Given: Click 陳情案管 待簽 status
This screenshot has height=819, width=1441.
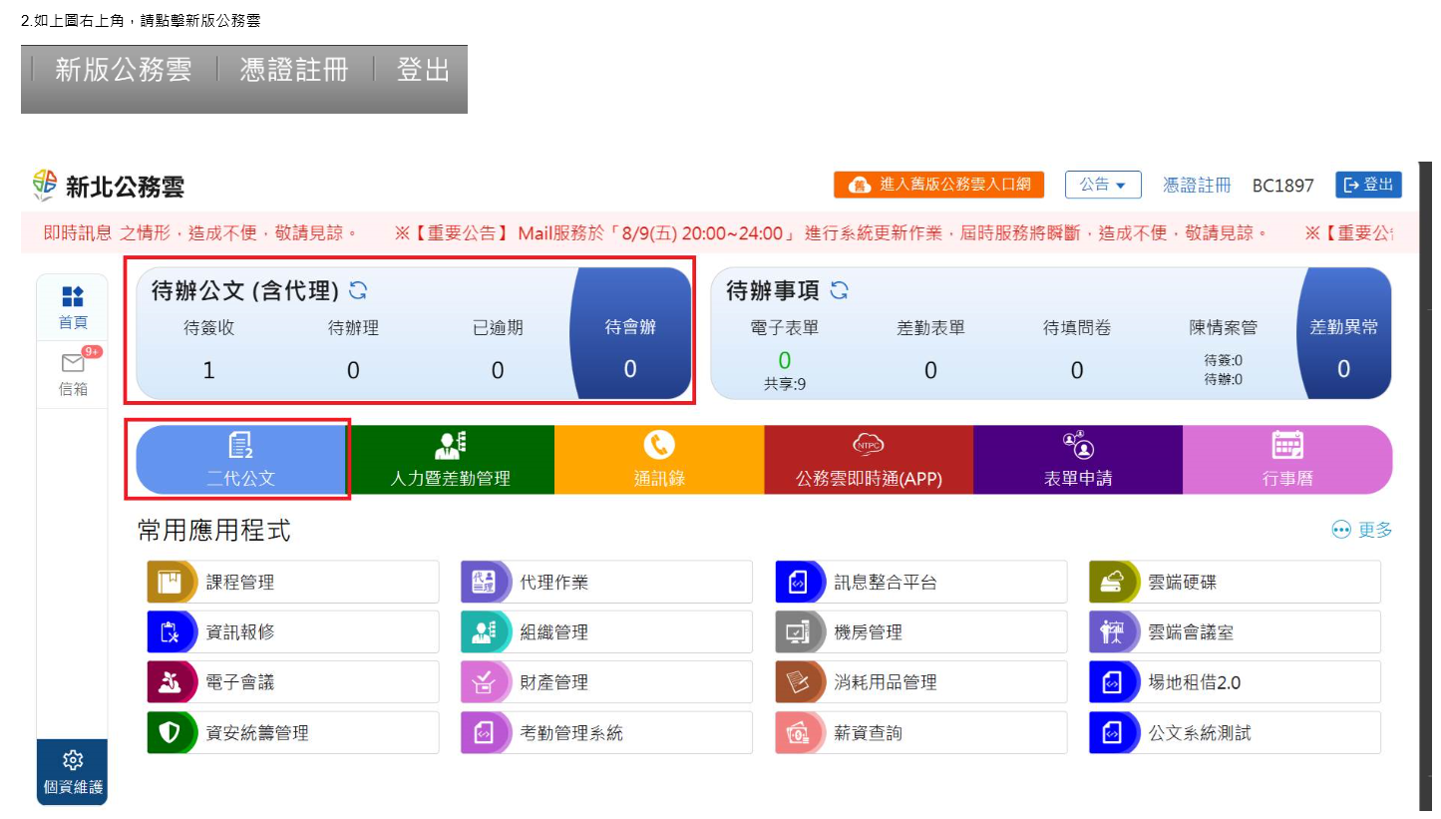Looking at the screenshot, I should pos(1223,360).
